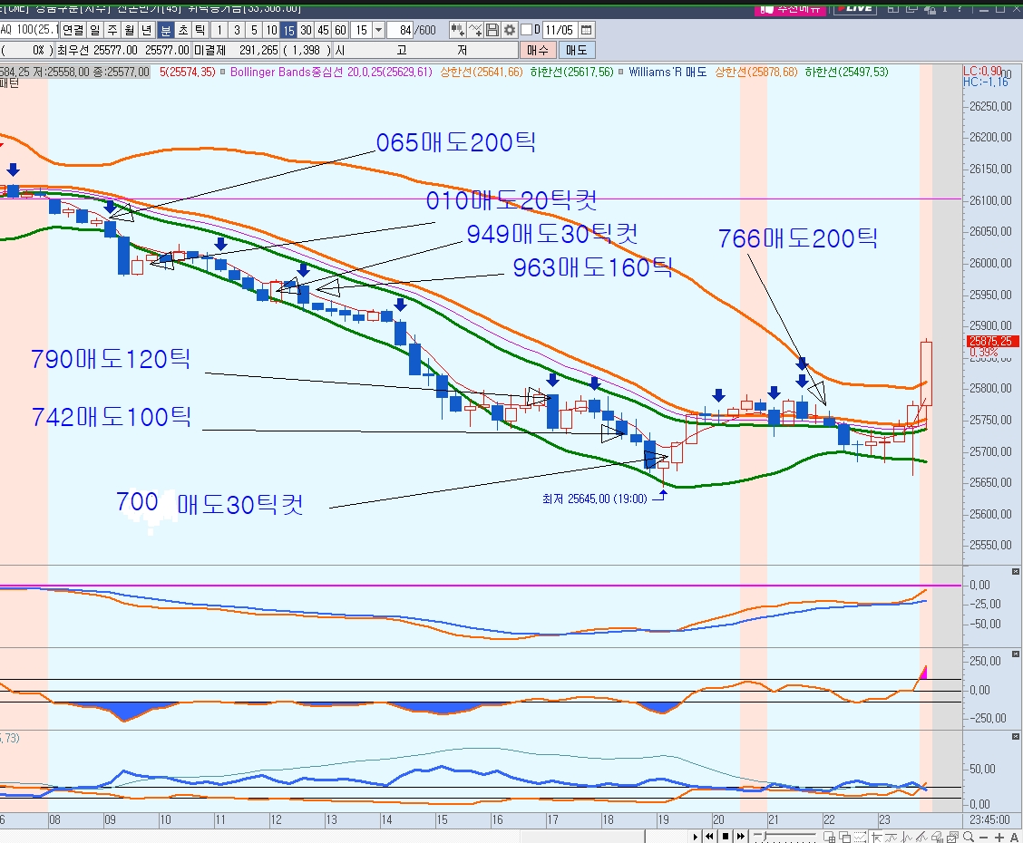Expand the interval dropdown next to 15

378,30
